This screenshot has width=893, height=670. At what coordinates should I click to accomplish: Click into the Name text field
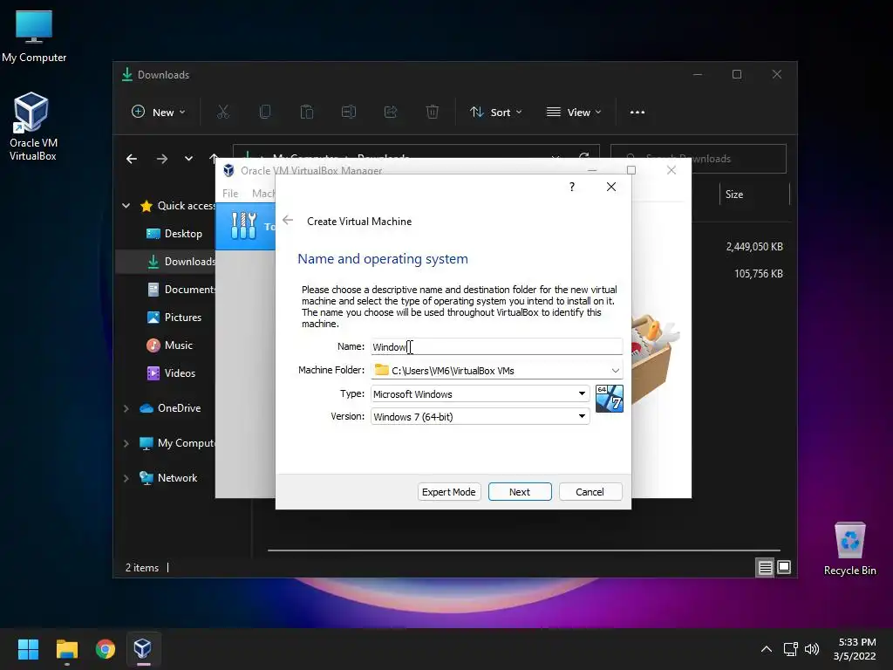tap(496, 346)
